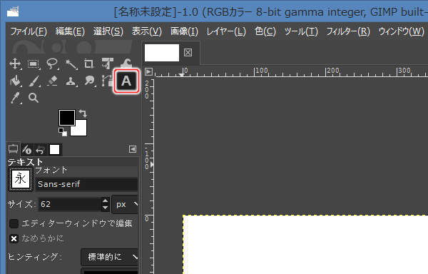
Task: Enable エディターウィンドウで編集 checkbox
Action: pyautogui.click(x=14, y=223)
